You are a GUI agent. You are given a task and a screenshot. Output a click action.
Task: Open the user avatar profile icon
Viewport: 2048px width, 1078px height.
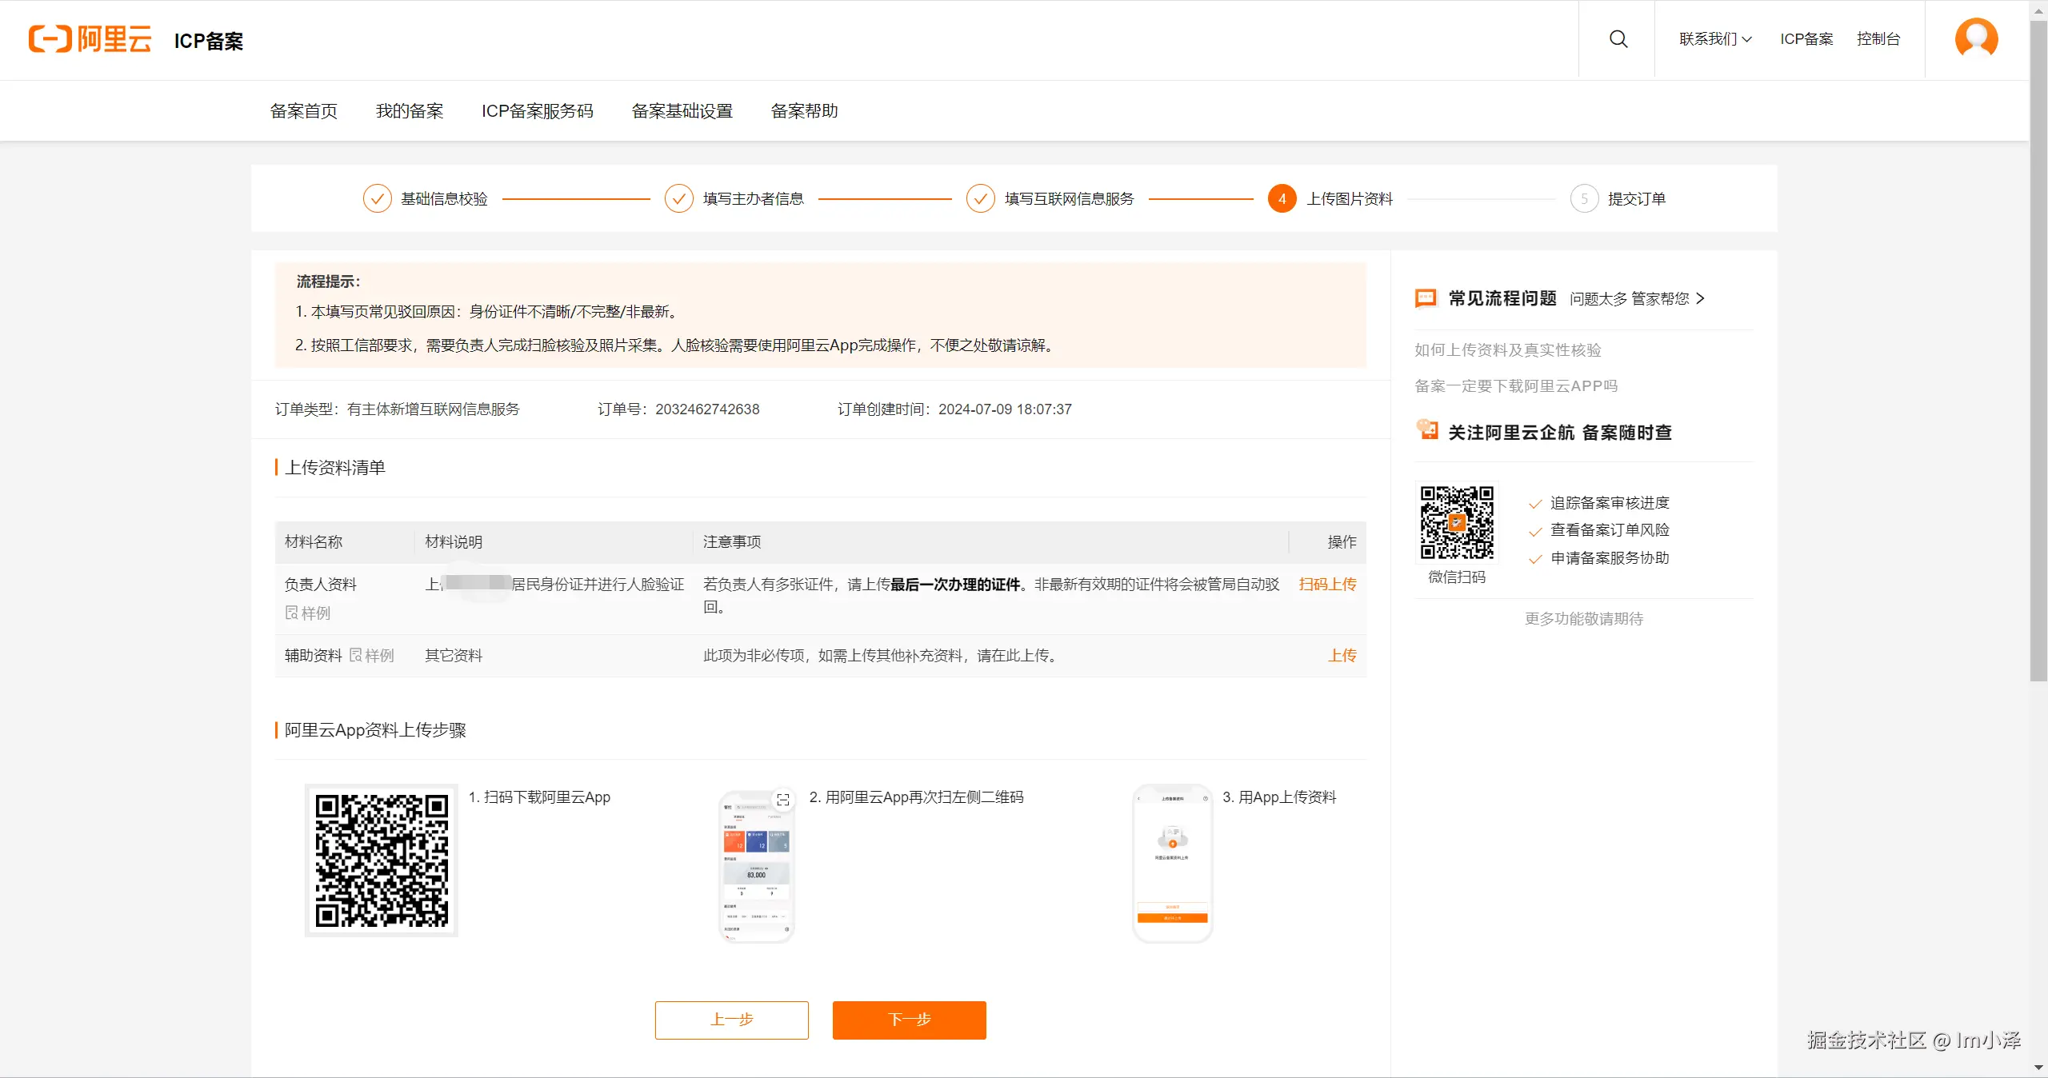pyautogui.click(x=1976, y=38)
